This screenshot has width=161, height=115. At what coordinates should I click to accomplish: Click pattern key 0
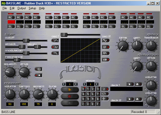pyautogui.click(x=83, y=89)
